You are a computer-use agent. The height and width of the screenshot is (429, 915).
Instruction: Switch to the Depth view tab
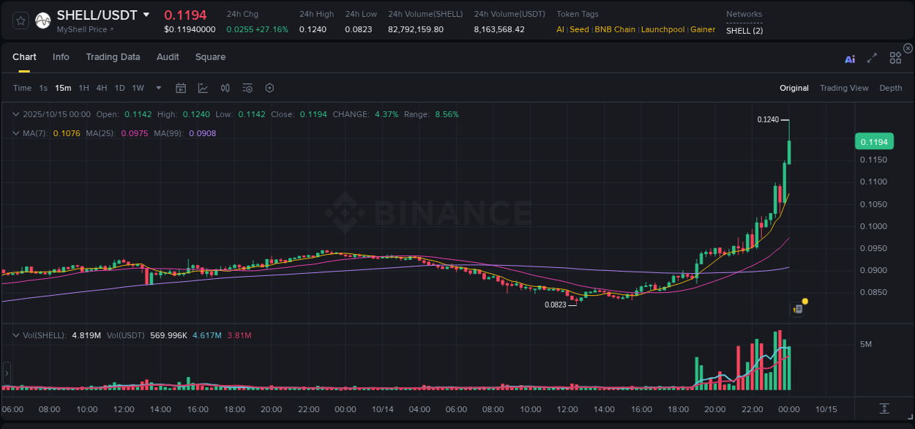click(x=890, y=87)
